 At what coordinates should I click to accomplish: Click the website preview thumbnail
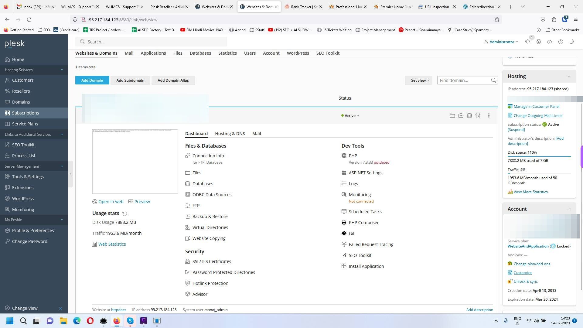click(135, 162)
